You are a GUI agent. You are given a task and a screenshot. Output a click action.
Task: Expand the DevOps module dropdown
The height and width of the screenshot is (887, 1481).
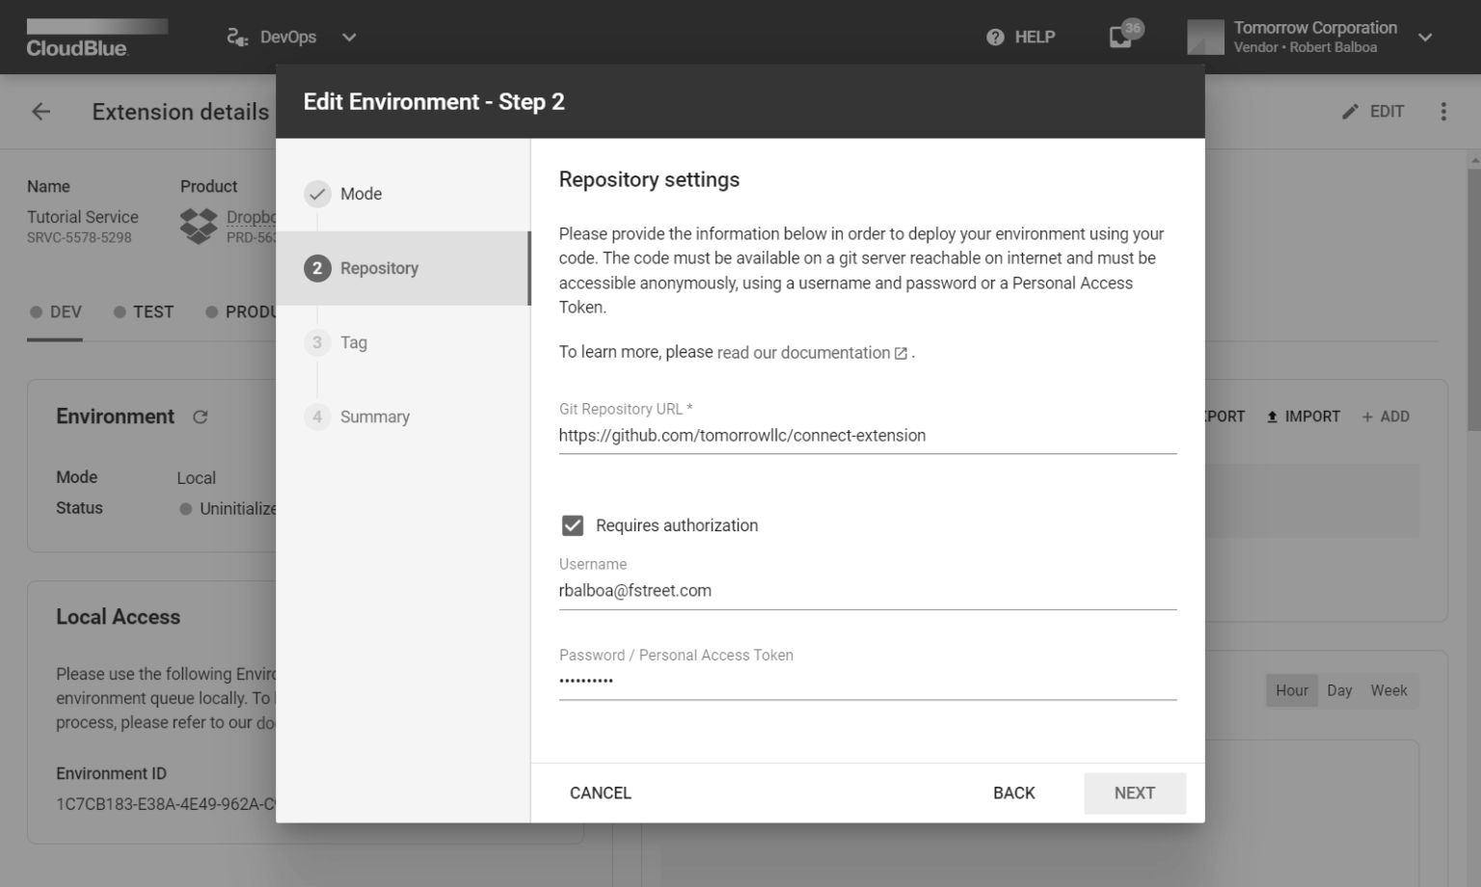click(349, 37)
